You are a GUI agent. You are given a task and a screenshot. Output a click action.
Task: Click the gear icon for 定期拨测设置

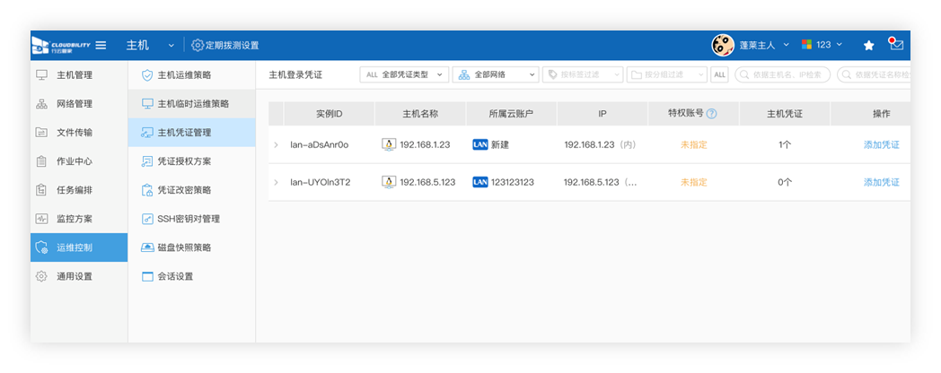tap(198, 45)
